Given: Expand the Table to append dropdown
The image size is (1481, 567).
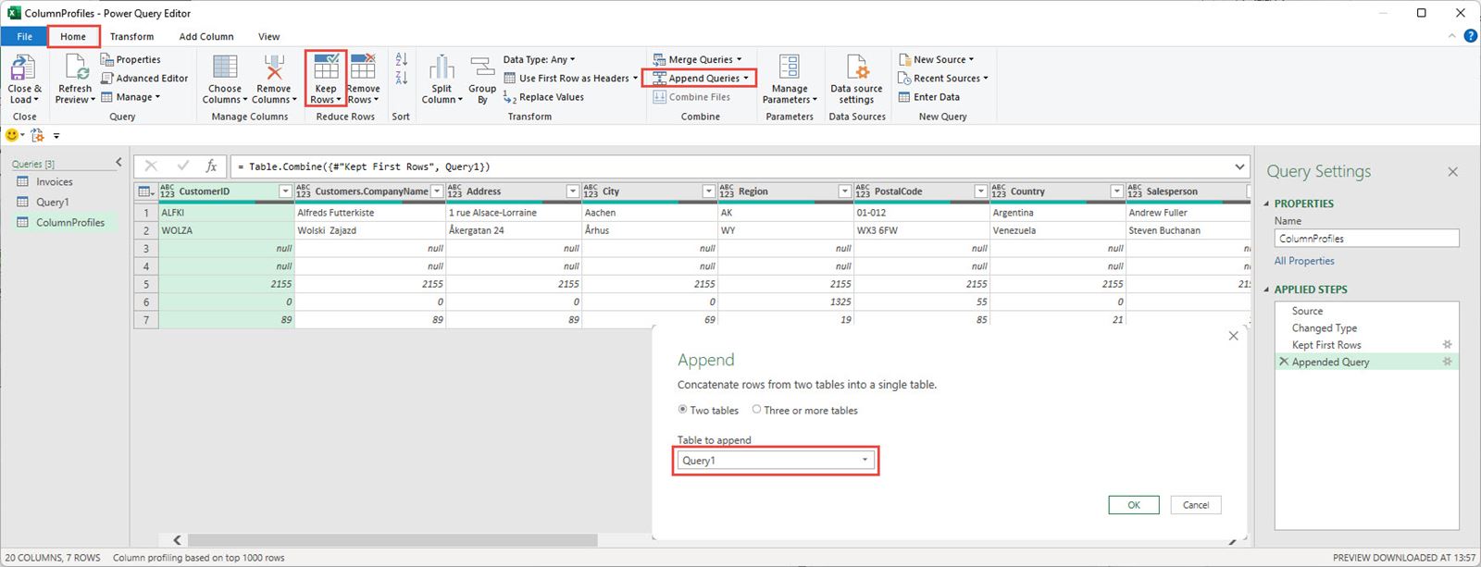Looking at the screenshot, I should coord(865,461).
